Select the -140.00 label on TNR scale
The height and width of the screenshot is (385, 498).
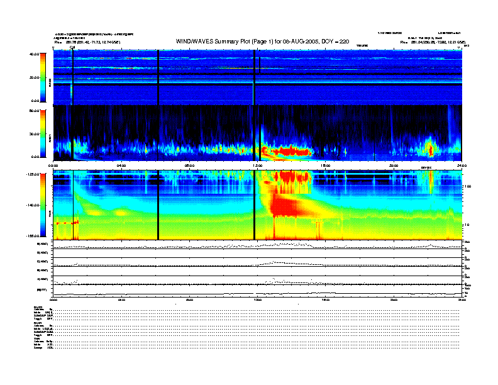point(33,205)
